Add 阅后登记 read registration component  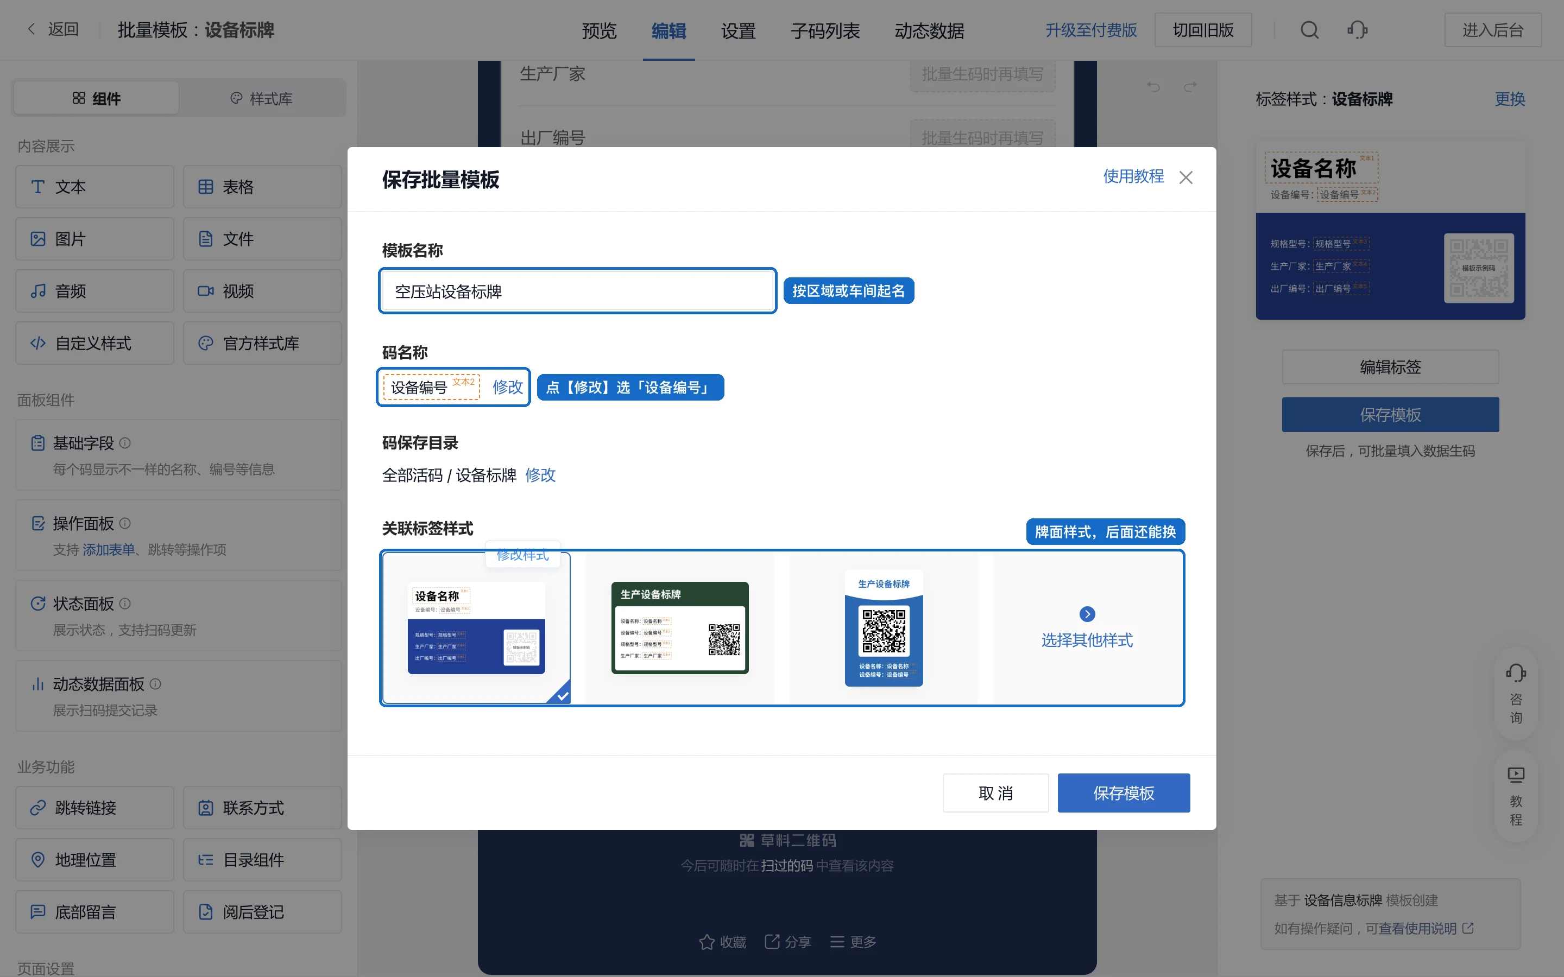[x=262, y=912]
